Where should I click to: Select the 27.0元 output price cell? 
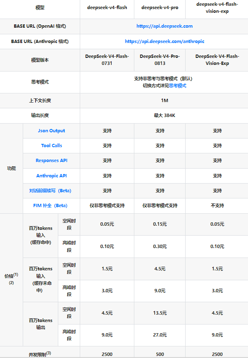[x=160, y=335]
